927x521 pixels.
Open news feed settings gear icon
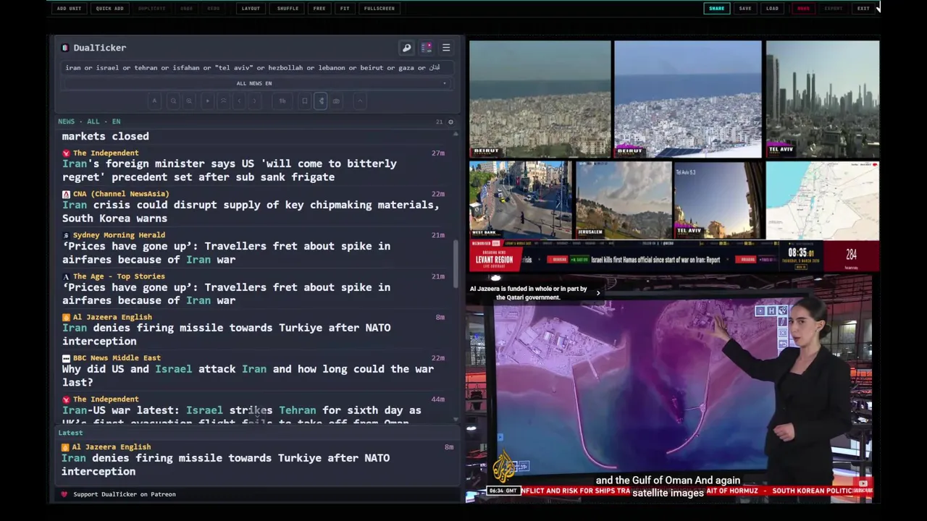coord(450,122)
